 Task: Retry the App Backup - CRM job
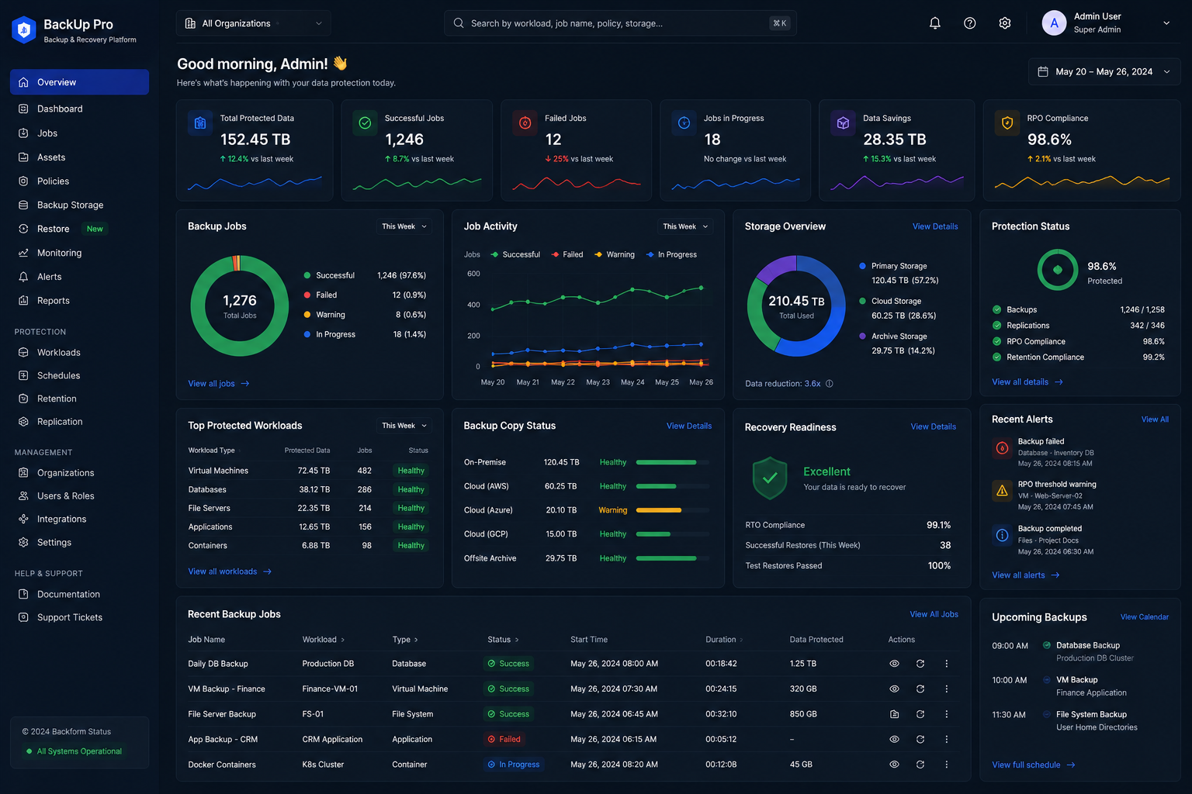920,740
